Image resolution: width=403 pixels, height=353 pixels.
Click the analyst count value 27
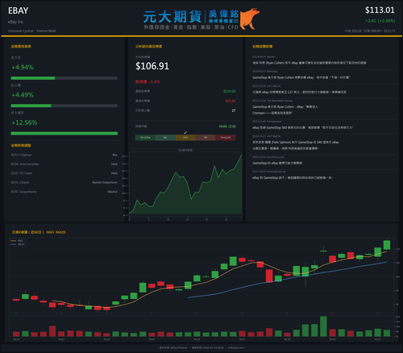(234, 110)
